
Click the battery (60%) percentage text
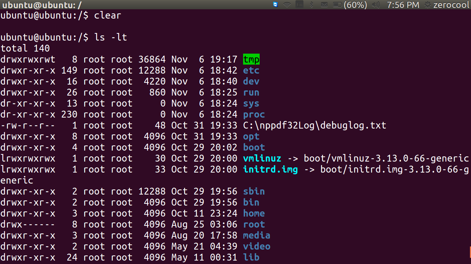[355, 4]
